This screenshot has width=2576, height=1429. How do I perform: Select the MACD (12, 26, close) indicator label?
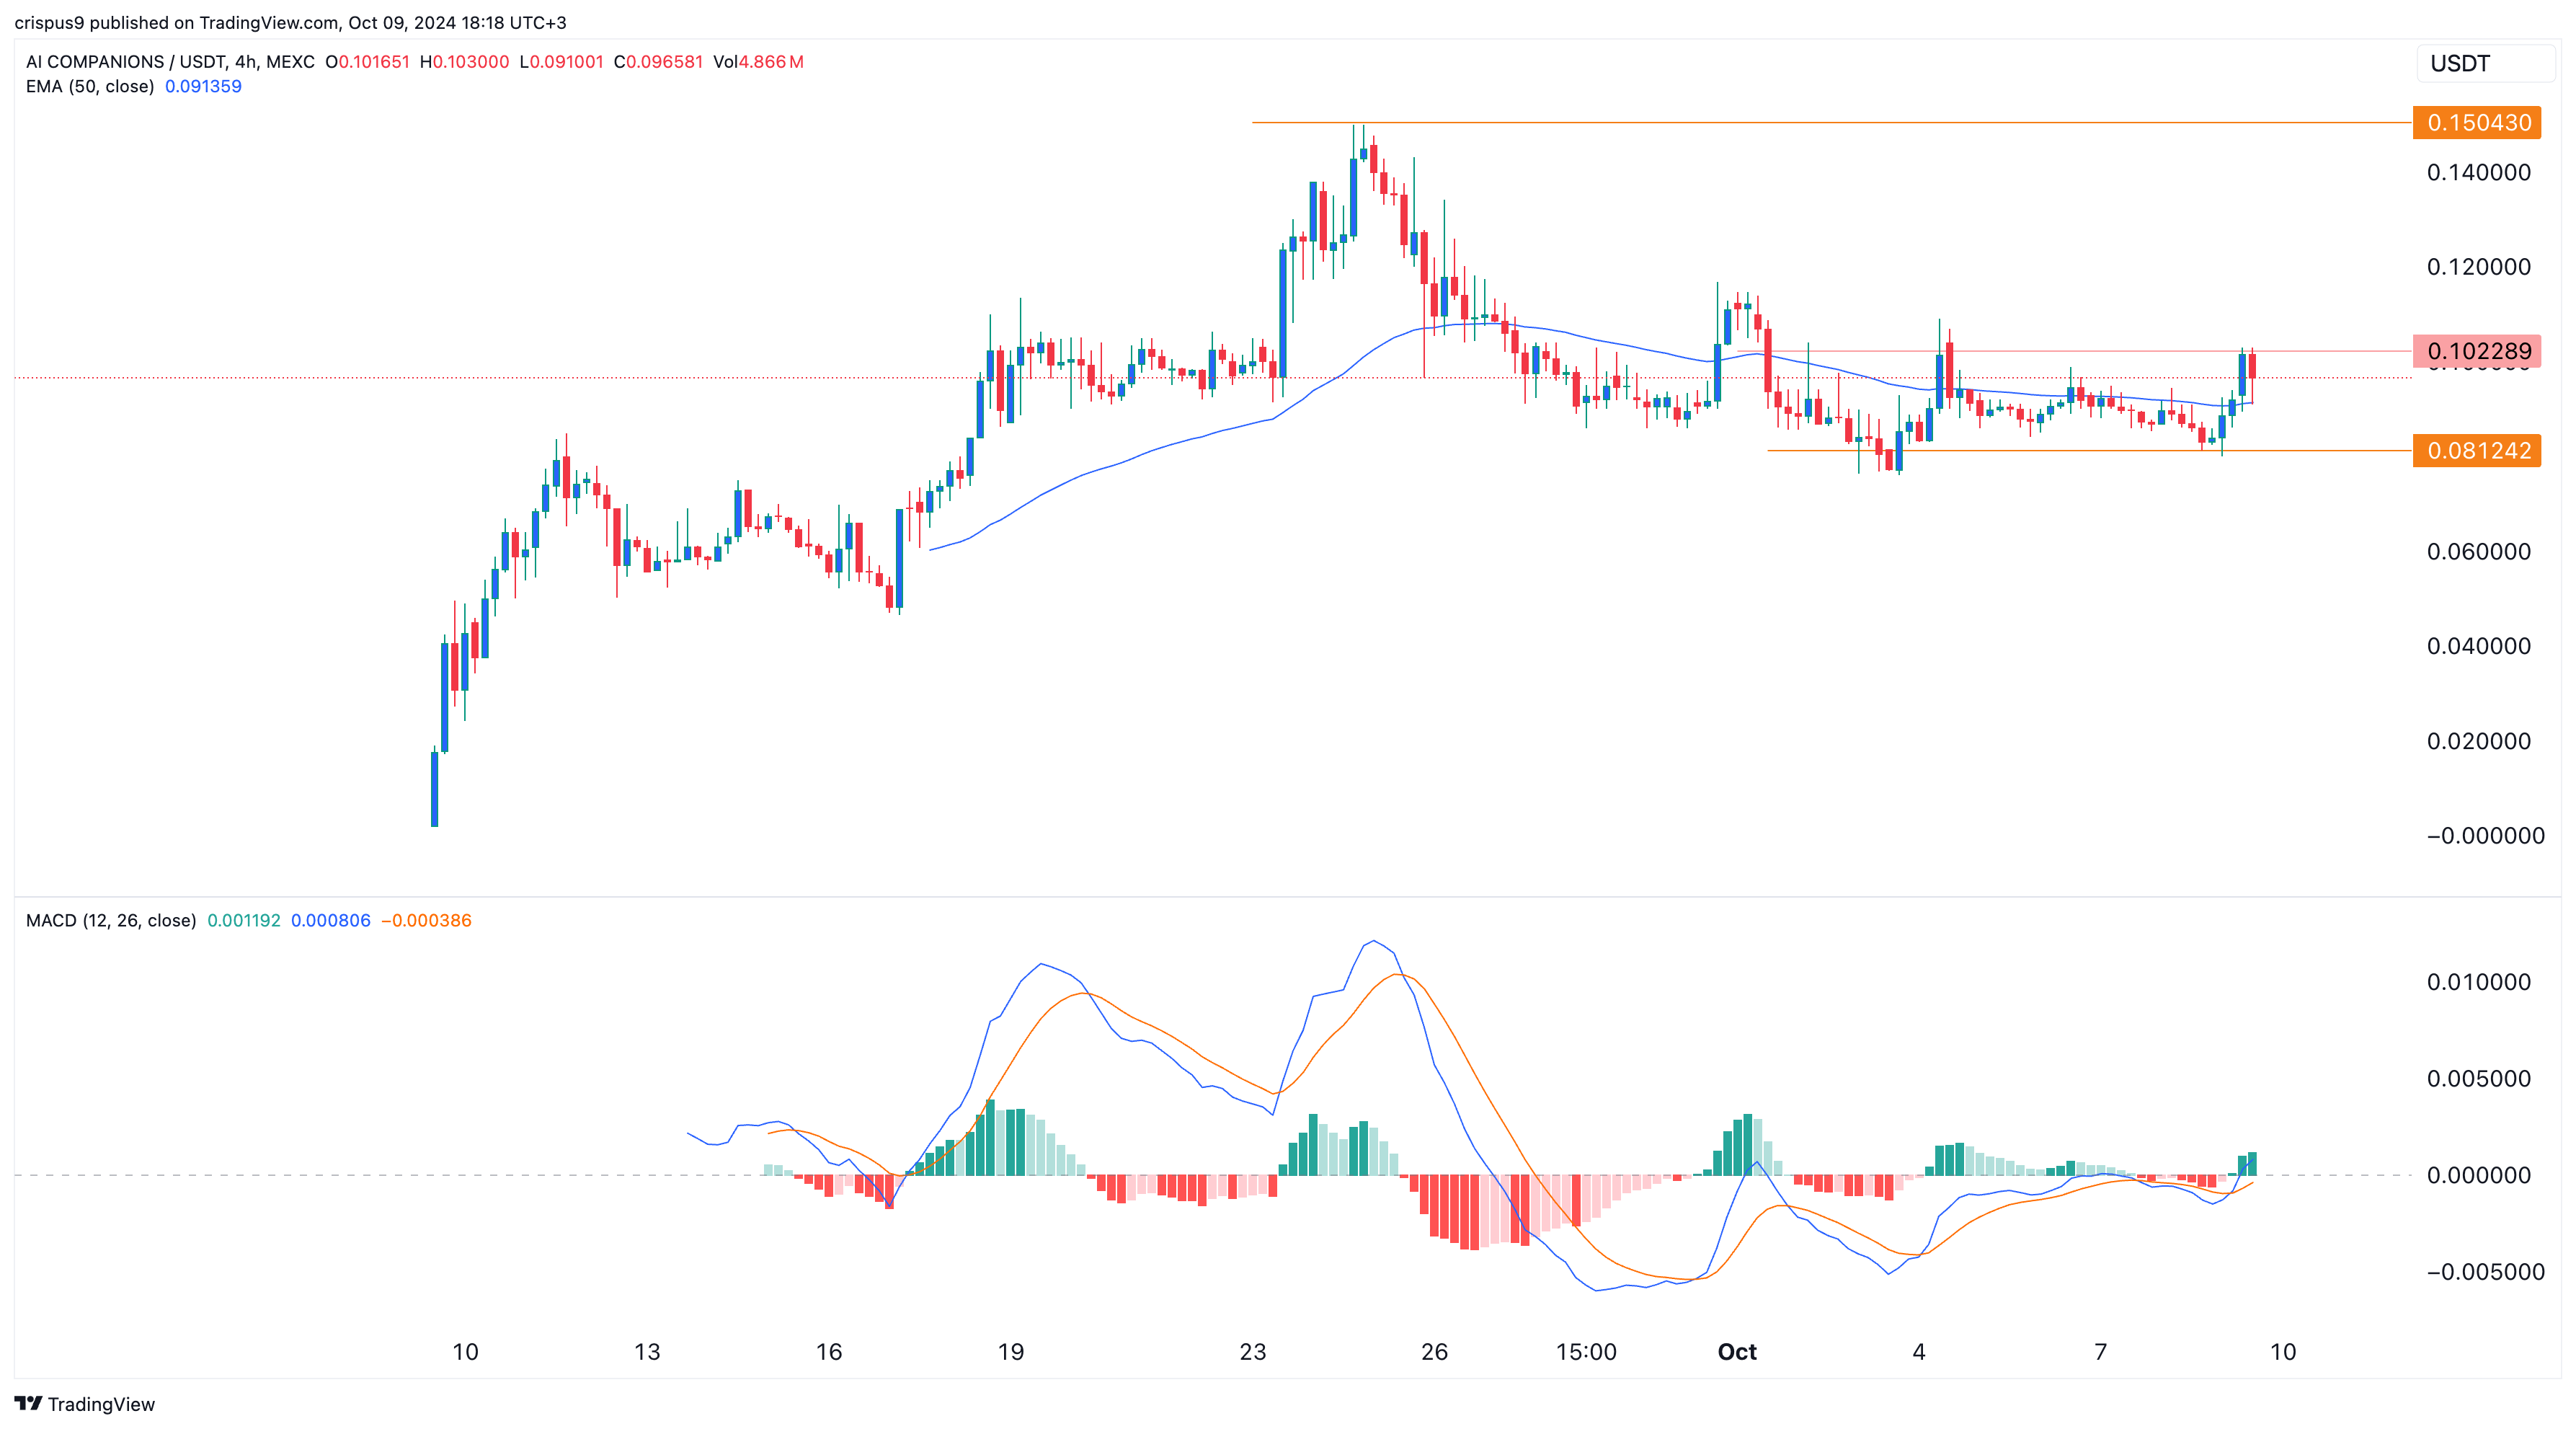111,920
